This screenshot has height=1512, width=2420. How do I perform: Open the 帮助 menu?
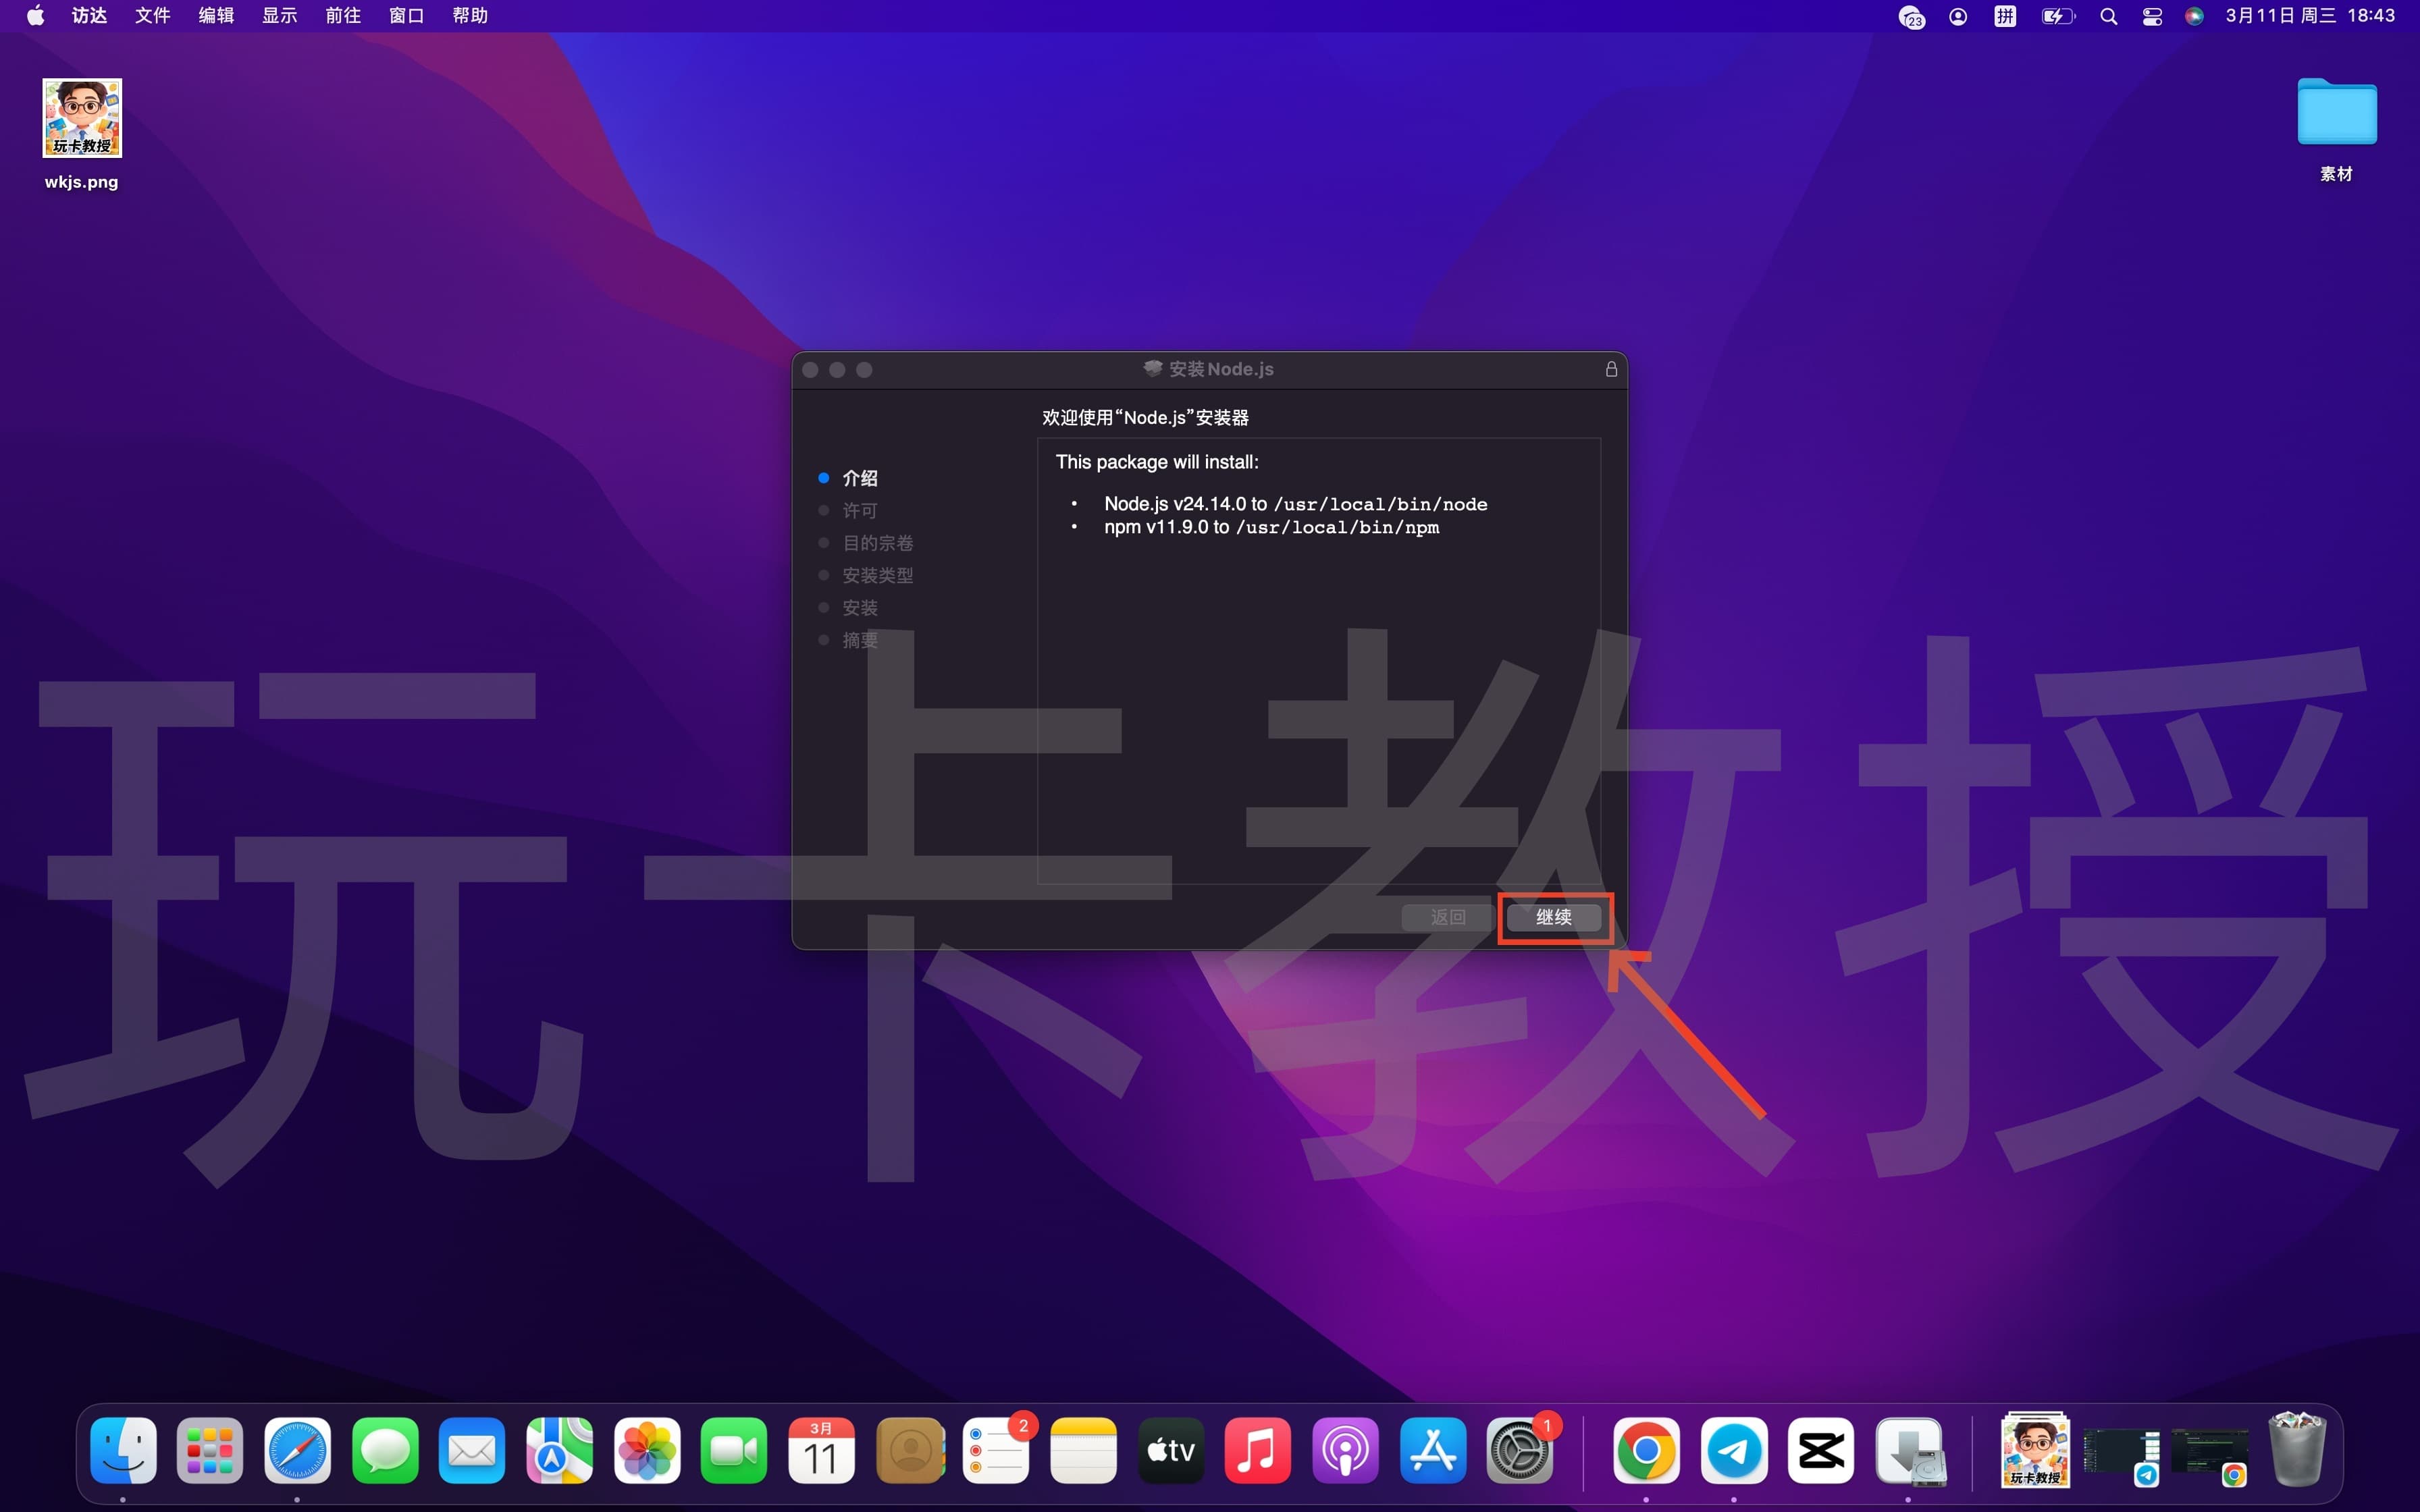469,15
